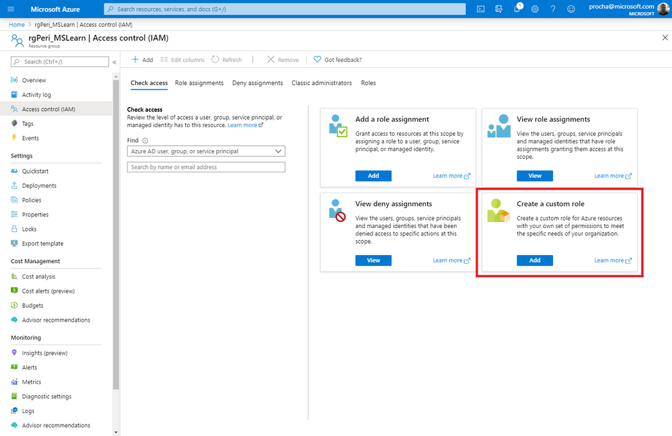Click the info icon beside Find
This screenshot has width=672, height=436.
coord(145,141)
